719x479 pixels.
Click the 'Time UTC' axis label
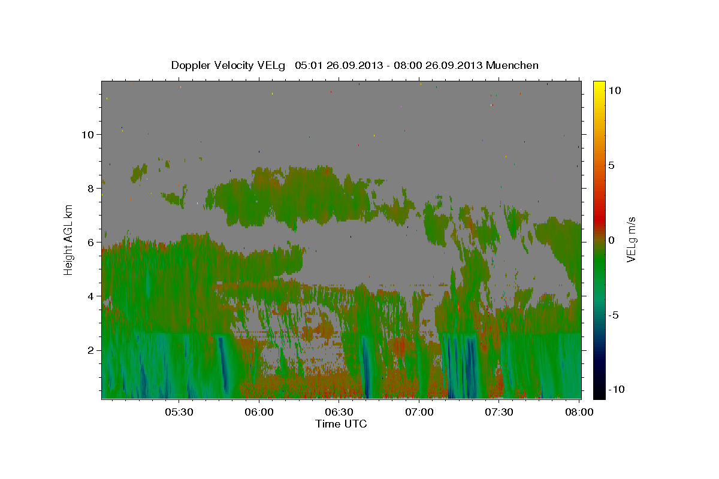coord(341,424)
